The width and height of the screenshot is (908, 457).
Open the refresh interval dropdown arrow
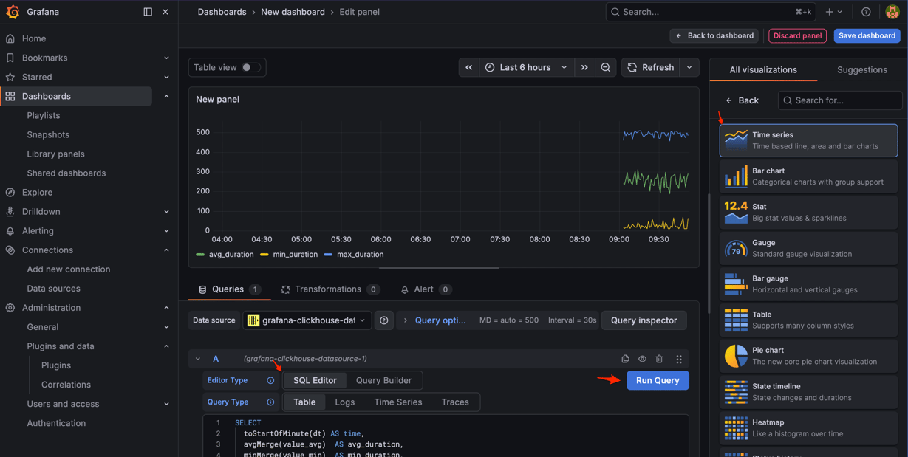pos(689,67)
